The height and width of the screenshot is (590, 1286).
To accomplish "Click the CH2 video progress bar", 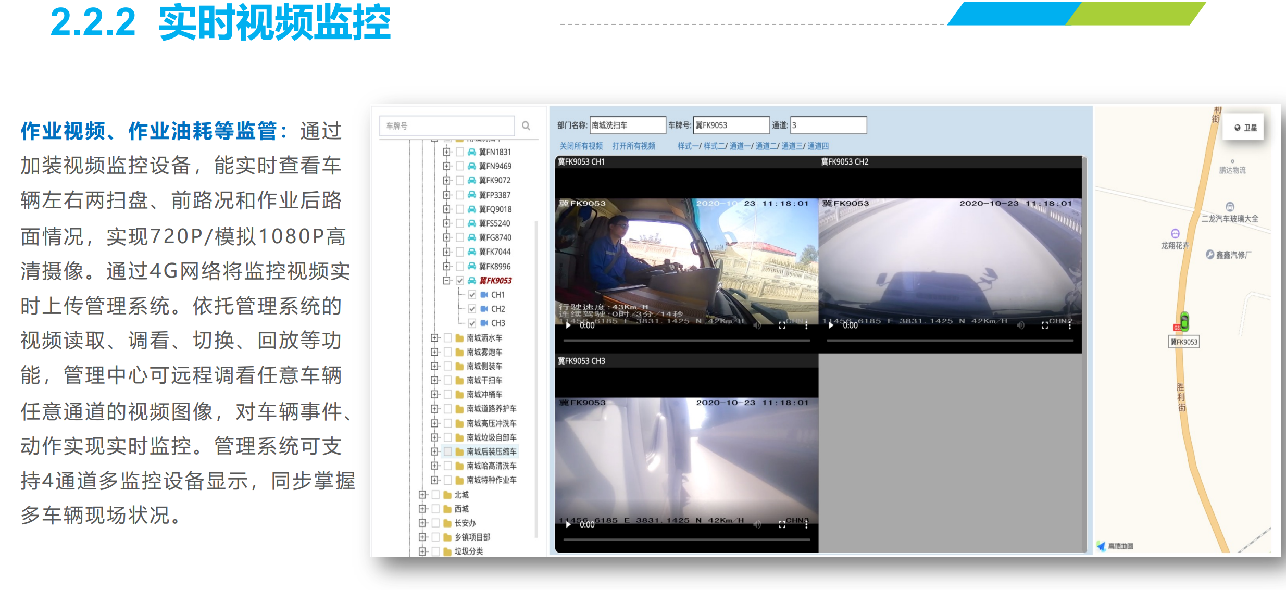I will pos(950,341).
